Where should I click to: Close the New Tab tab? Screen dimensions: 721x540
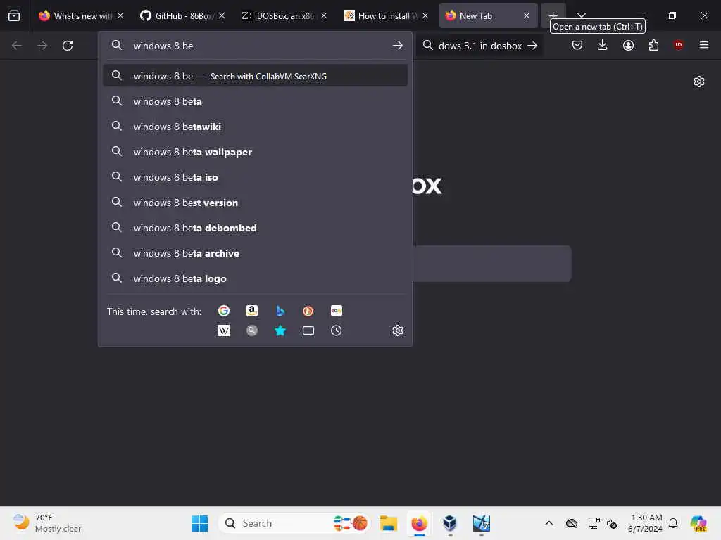(x=527, y=15)
